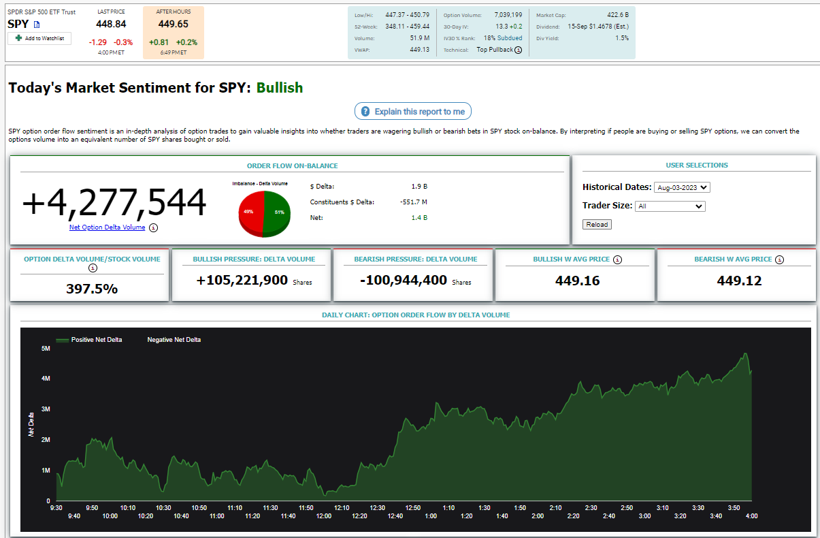Screen dimensions: 820x538
Task: Click the +4,277,544 net delta value
Action: click(114, 203)
